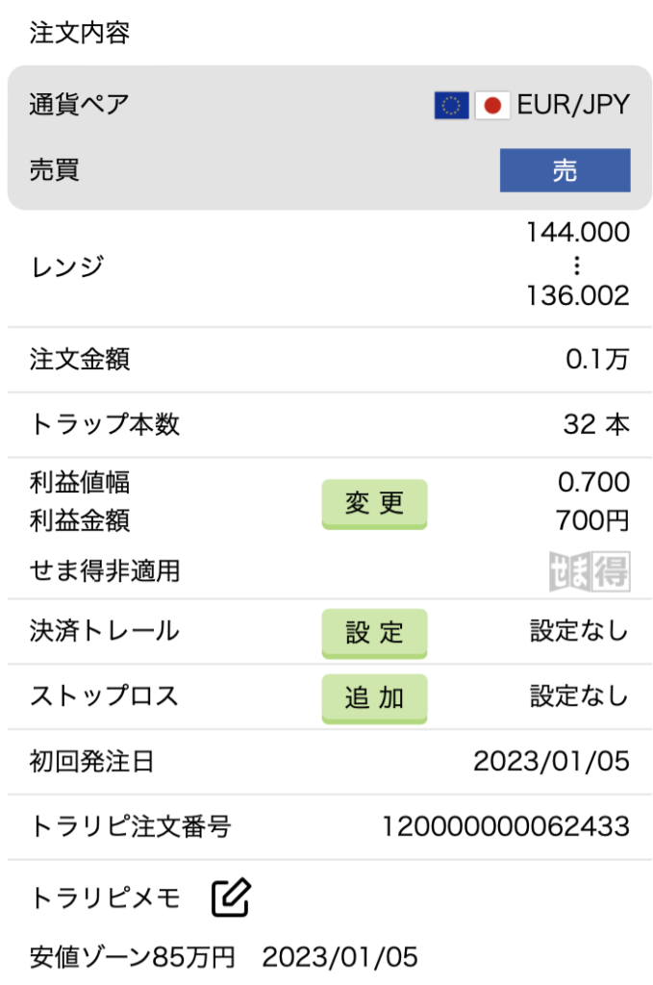This screenshot has height=985, width=653.
Task: Click the 変更 button for profit width
Action: coord(374,504)
